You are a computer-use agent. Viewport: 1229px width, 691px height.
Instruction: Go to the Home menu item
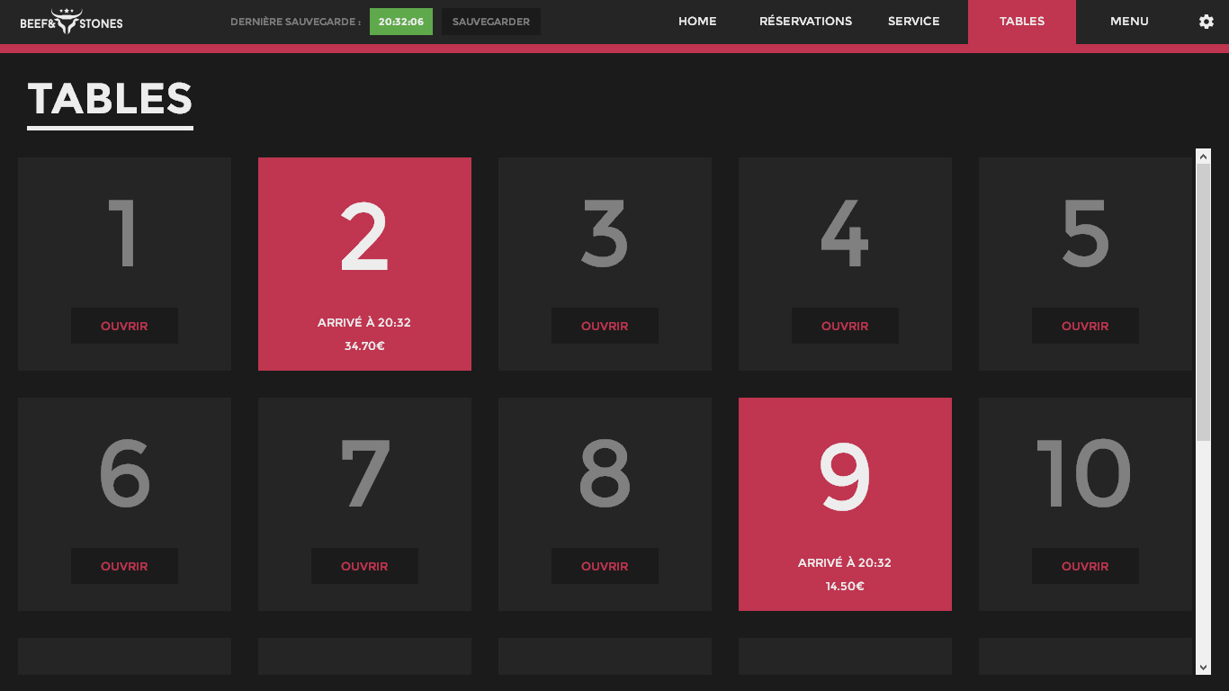click(697, 22)
